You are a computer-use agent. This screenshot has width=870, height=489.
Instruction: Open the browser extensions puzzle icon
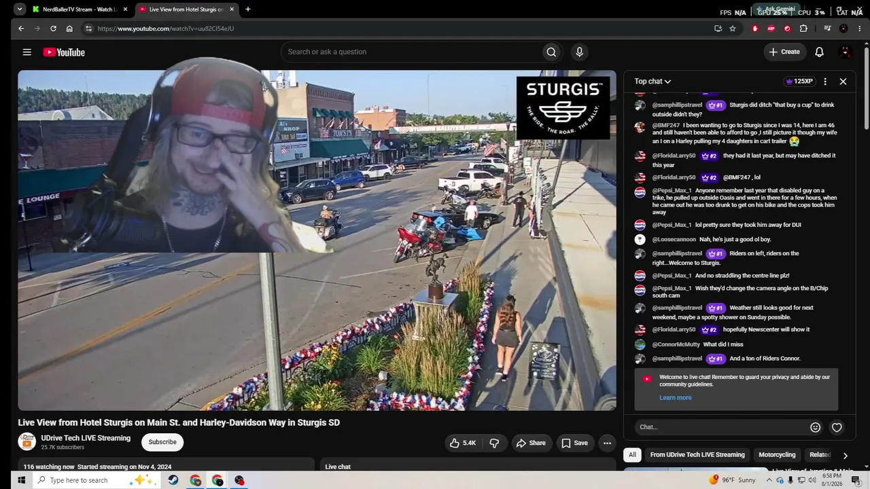click(x=803, y=29)
